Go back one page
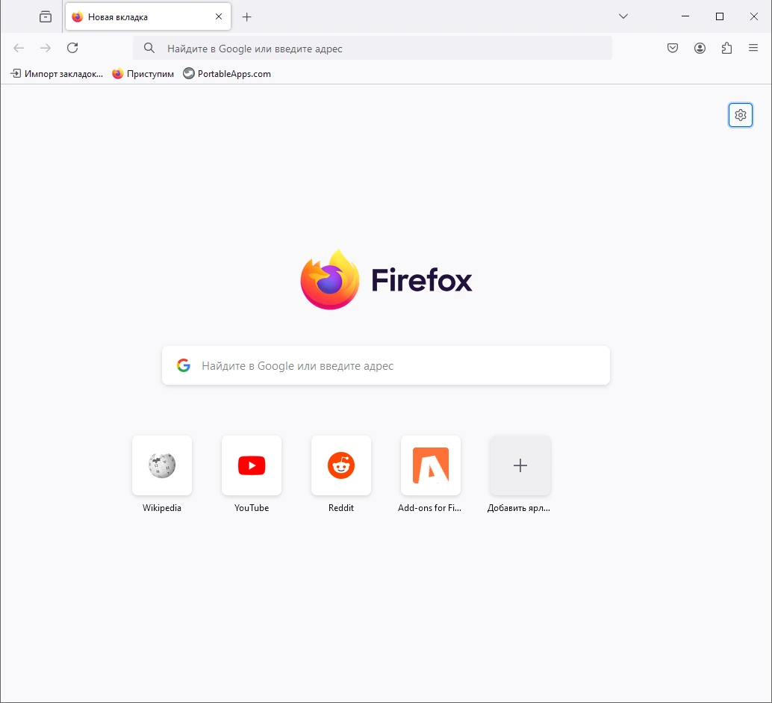Viewport: 772px width, 703px height. [x=19, y=48]
